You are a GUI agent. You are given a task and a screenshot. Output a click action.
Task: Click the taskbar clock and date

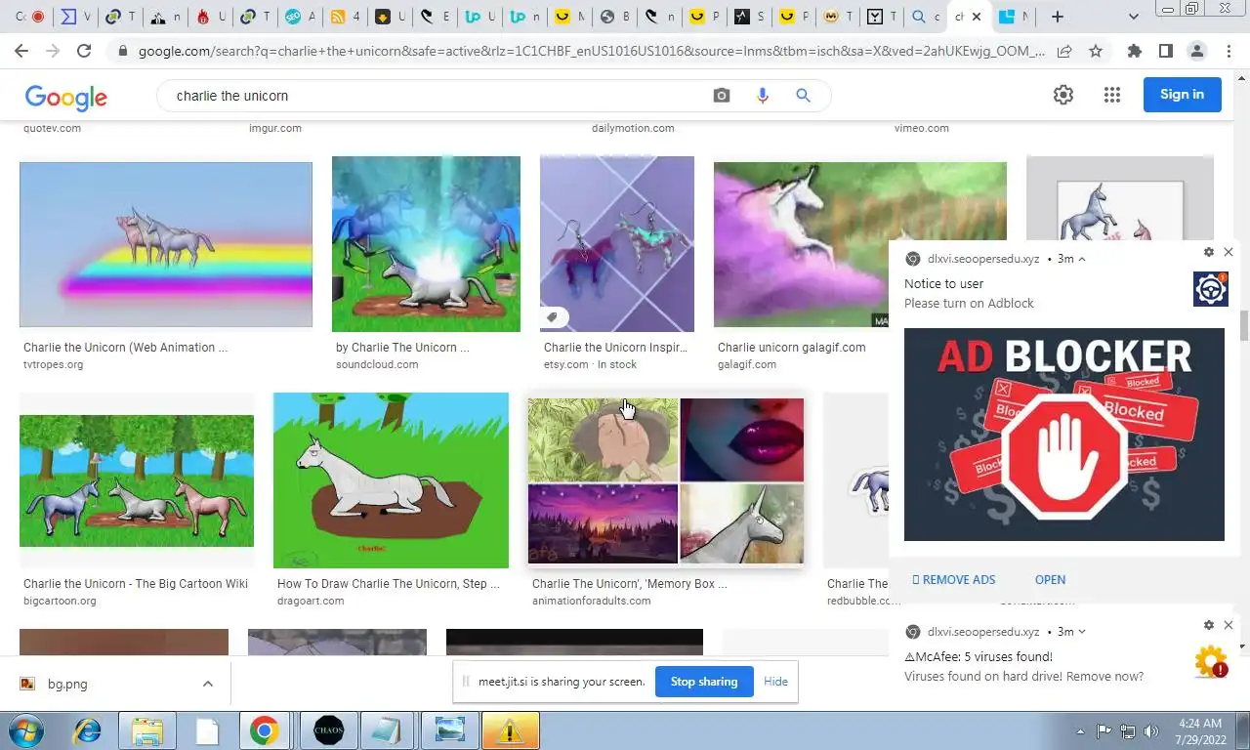pos(1198,730)
